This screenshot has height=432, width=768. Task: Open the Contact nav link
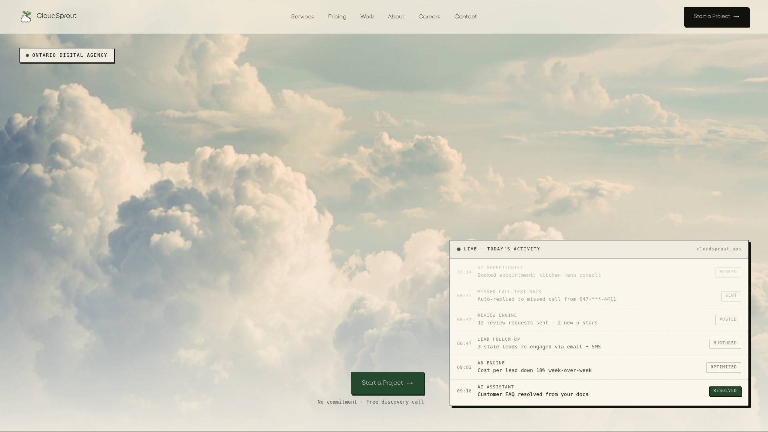(x=466, y=17)
